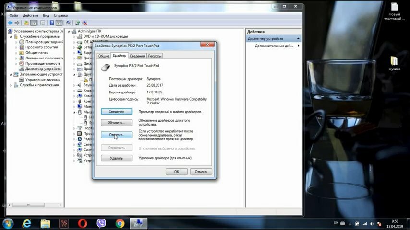Collapse Диспетчер устройств Actions section
Image resolution: width=410 pixels, height=230 pixels.
coord(298,39)
